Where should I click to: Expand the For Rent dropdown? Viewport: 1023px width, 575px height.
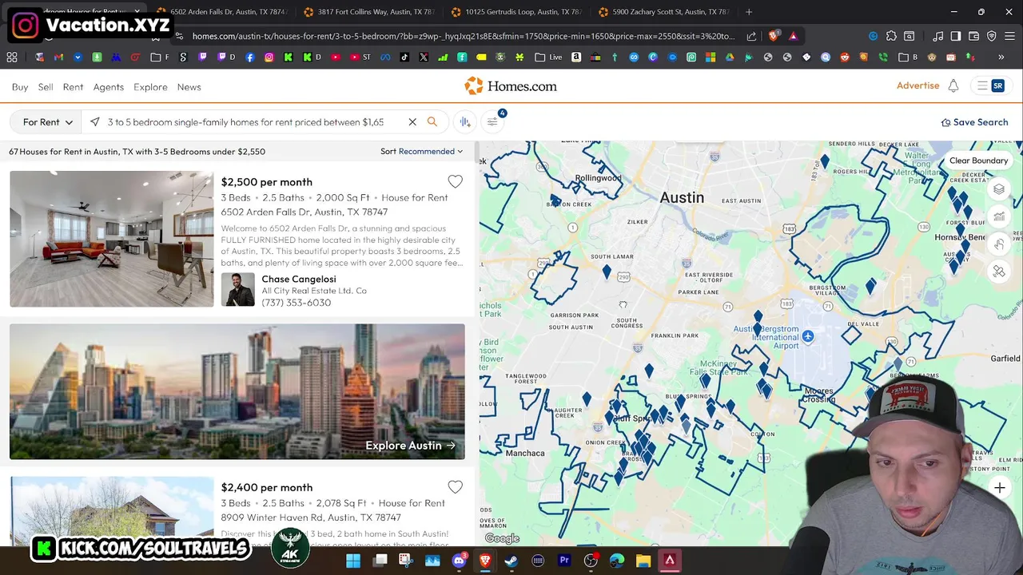46,122
